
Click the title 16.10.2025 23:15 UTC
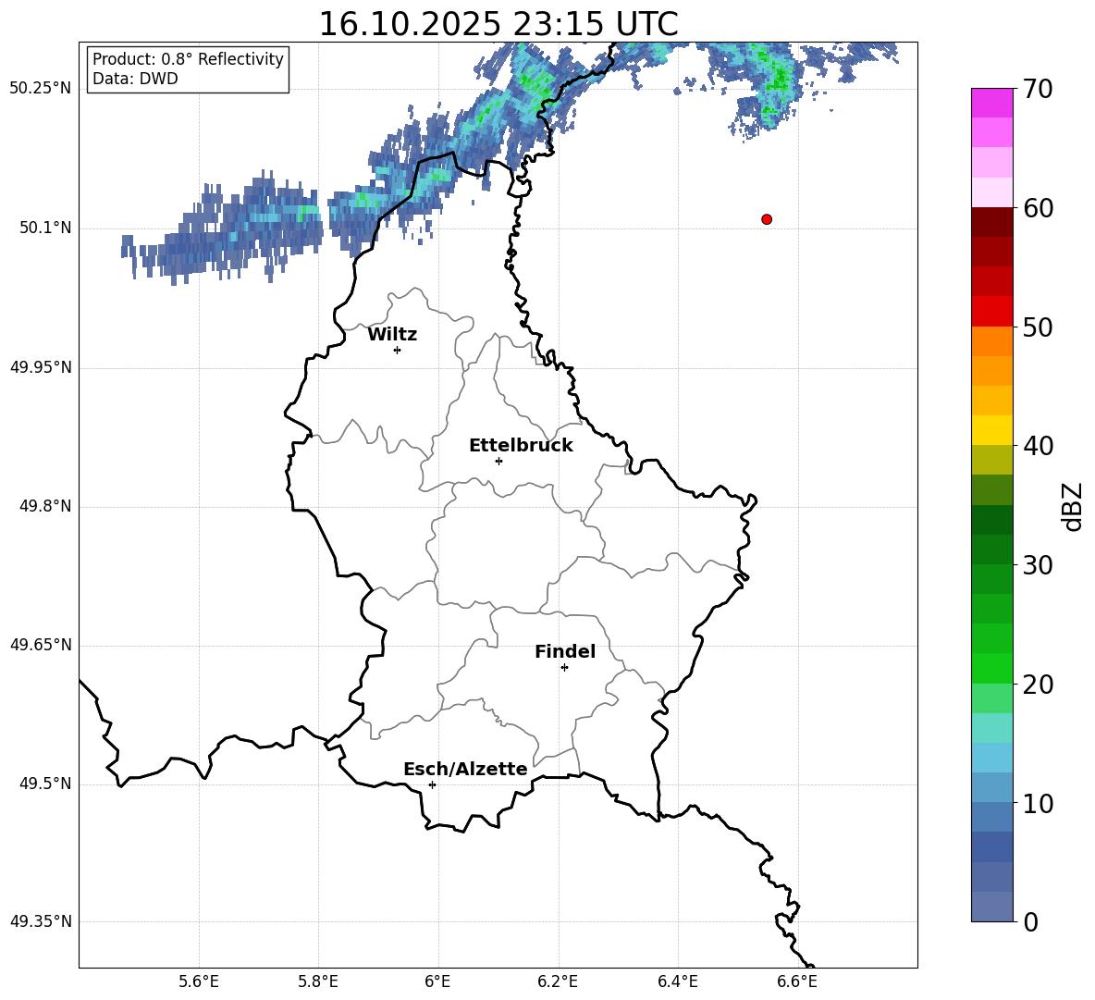point(498,24)
